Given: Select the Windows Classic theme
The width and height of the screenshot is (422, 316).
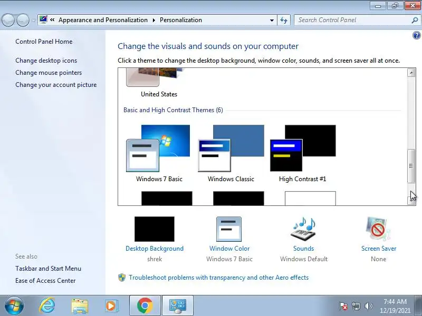Looking at the screenshot, I should pyautogui.click(x=231, y=154).
